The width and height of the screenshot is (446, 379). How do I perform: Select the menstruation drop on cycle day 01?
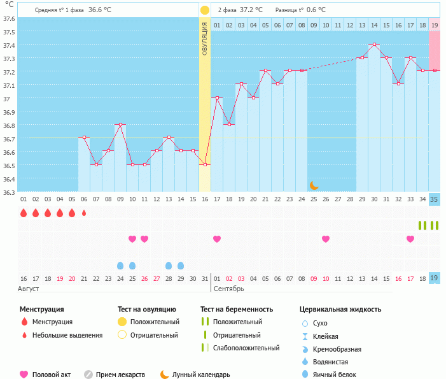tap(24, 213)
